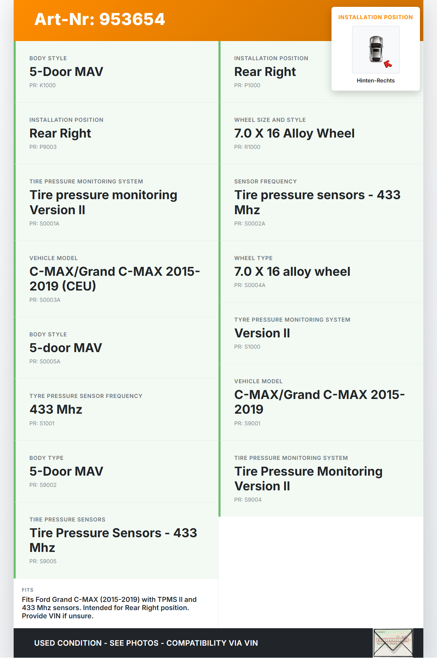Viewport: 437px width, 658px height.
Task: Click the Rear Right card with PR P9003
Action: tap(116, 133)
